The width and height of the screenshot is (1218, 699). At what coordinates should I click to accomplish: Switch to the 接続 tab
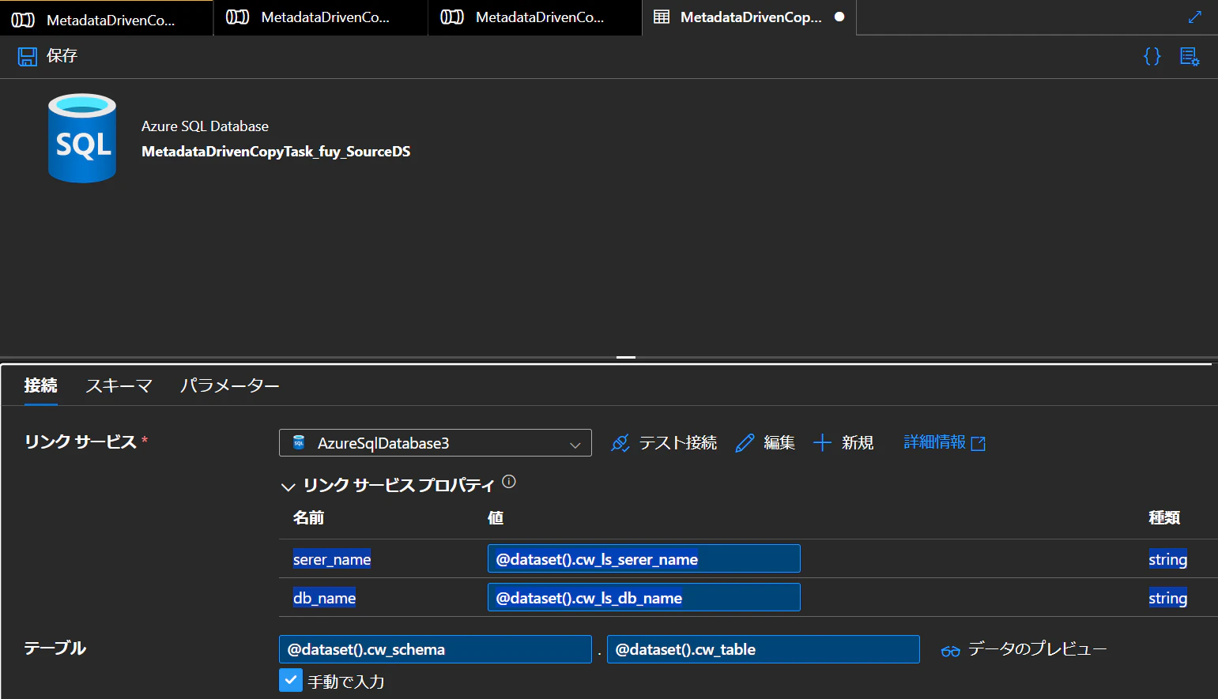41,385
